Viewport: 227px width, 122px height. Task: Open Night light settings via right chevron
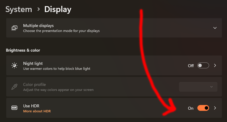pos(215,65)
